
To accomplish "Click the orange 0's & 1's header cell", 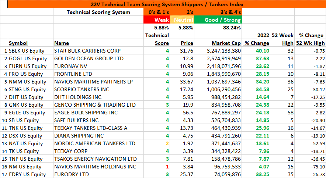I will (157, 12).
